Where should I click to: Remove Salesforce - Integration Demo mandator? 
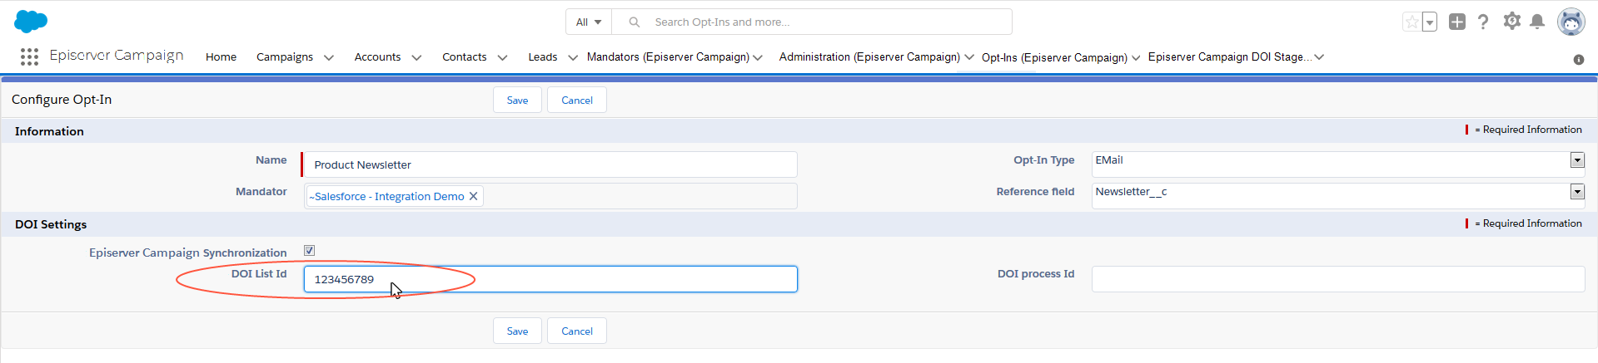[x=473, y=196]
